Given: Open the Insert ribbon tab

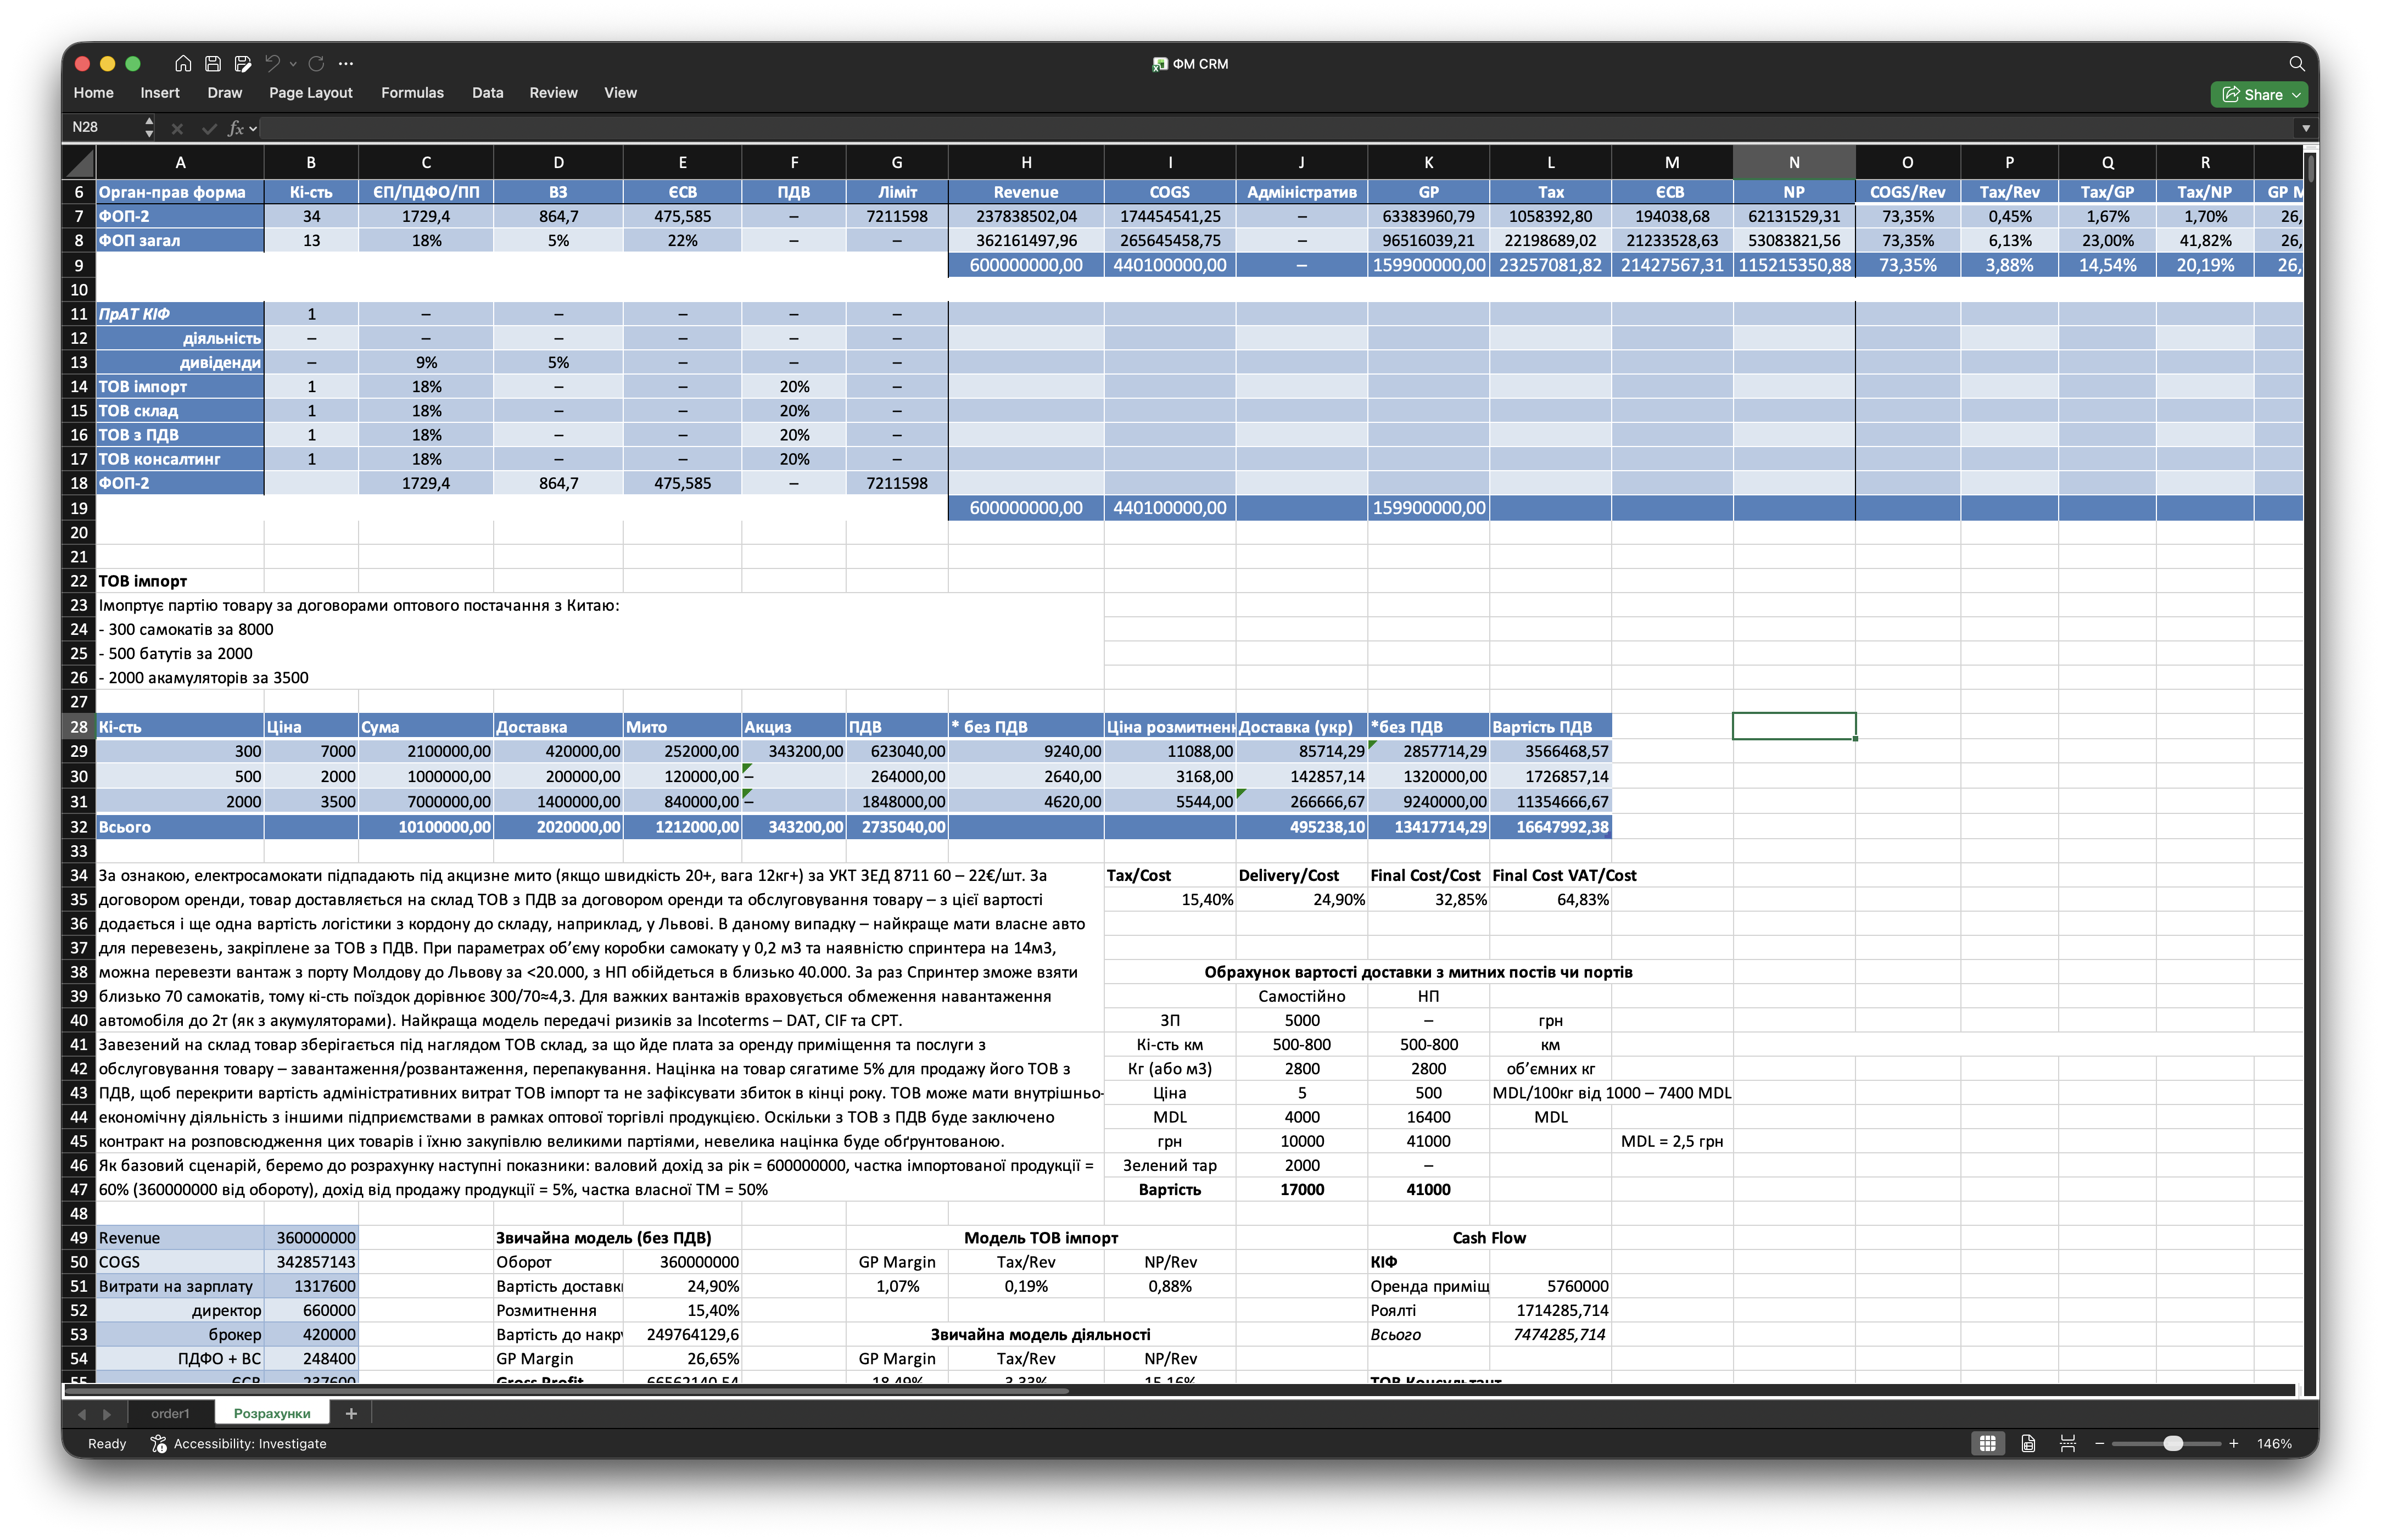Looking at the screenshot, I should 160,92.
